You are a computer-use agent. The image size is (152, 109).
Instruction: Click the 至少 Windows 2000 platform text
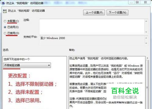coord(53,38)
